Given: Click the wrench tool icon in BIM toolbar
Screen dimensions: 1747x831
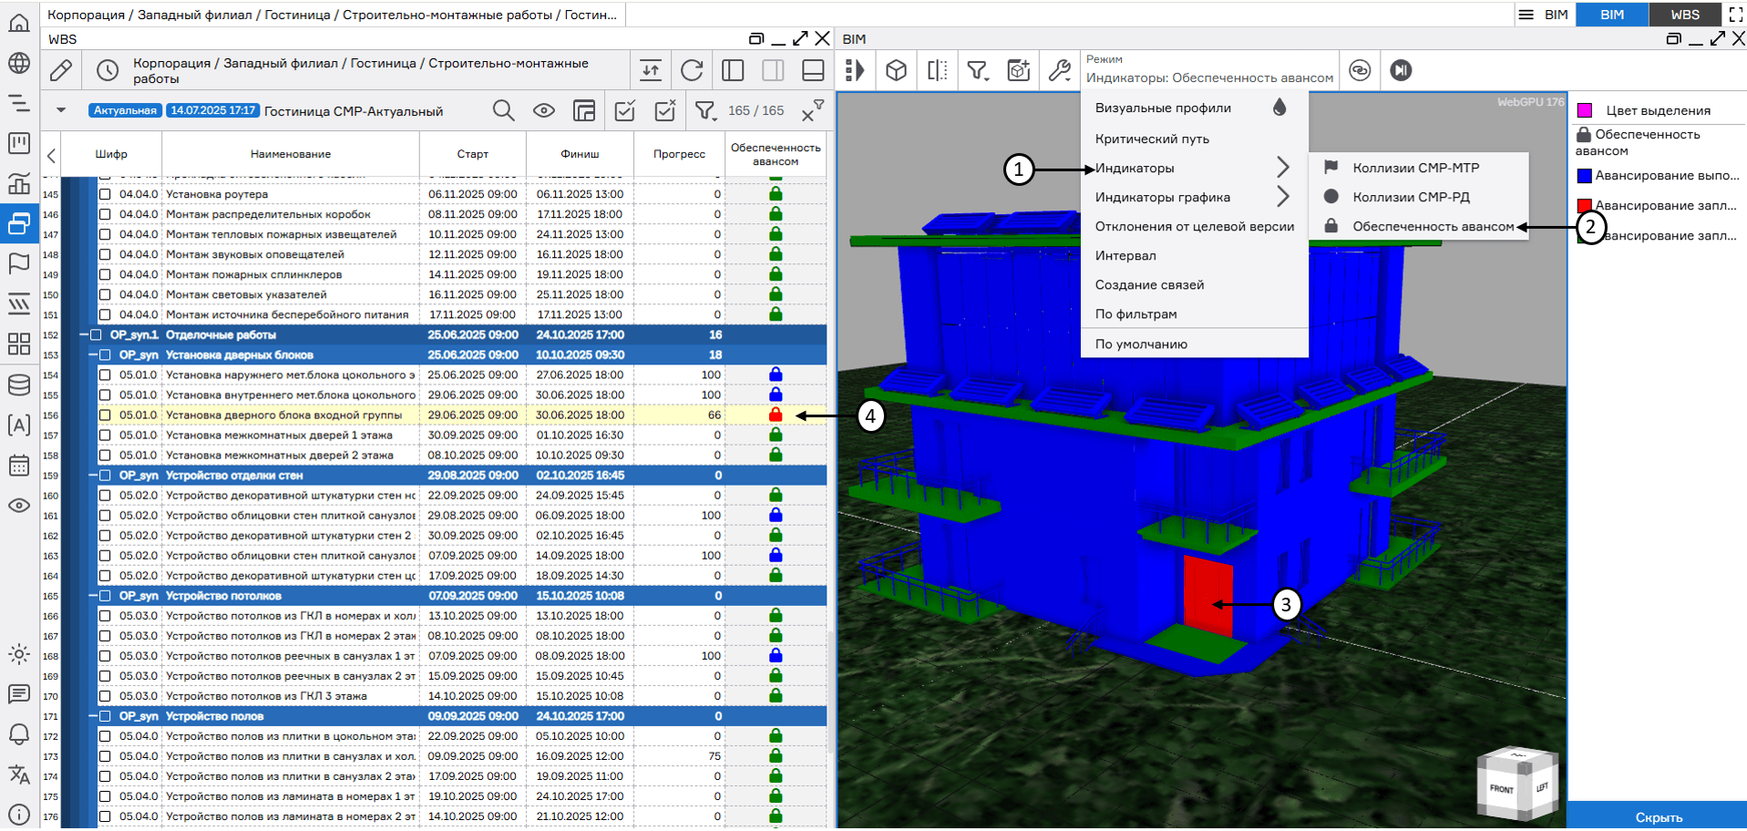Looking at the screenshot, I should click(x=1059, y=70).
